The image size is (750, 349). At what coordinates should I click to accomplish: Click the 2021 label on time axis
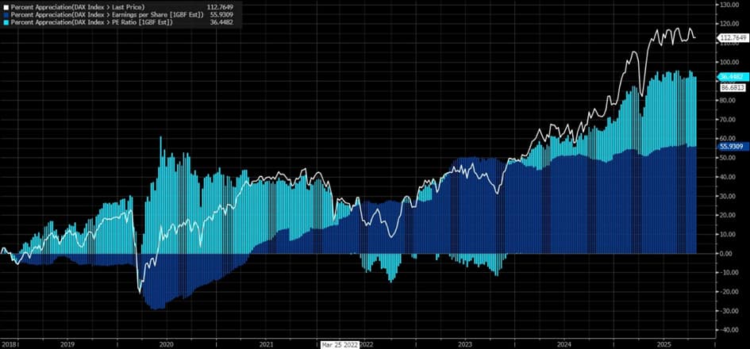pyautogui.click(x=267, y=344)
